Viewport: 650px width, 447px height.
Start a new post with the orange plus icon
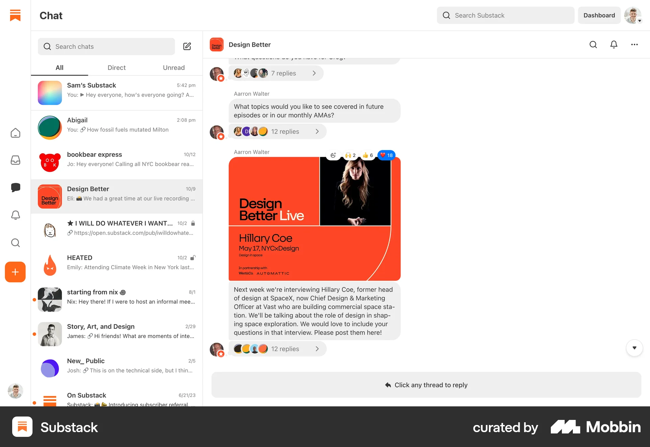[15, 272]
